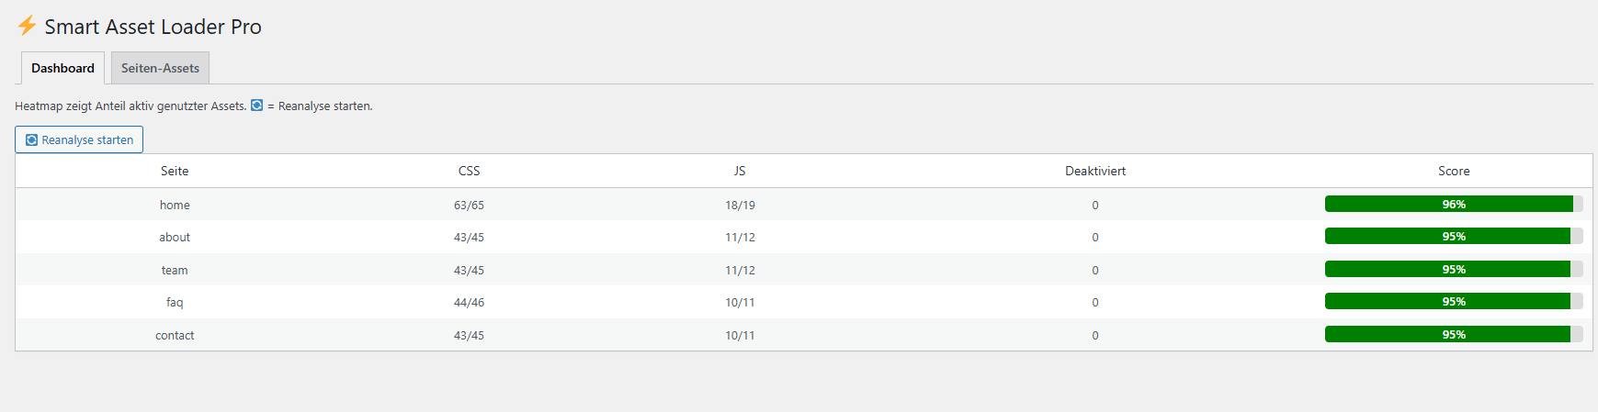Click the score bar in the contact row
This screenshot has width=1598, height=412.
1453,334
